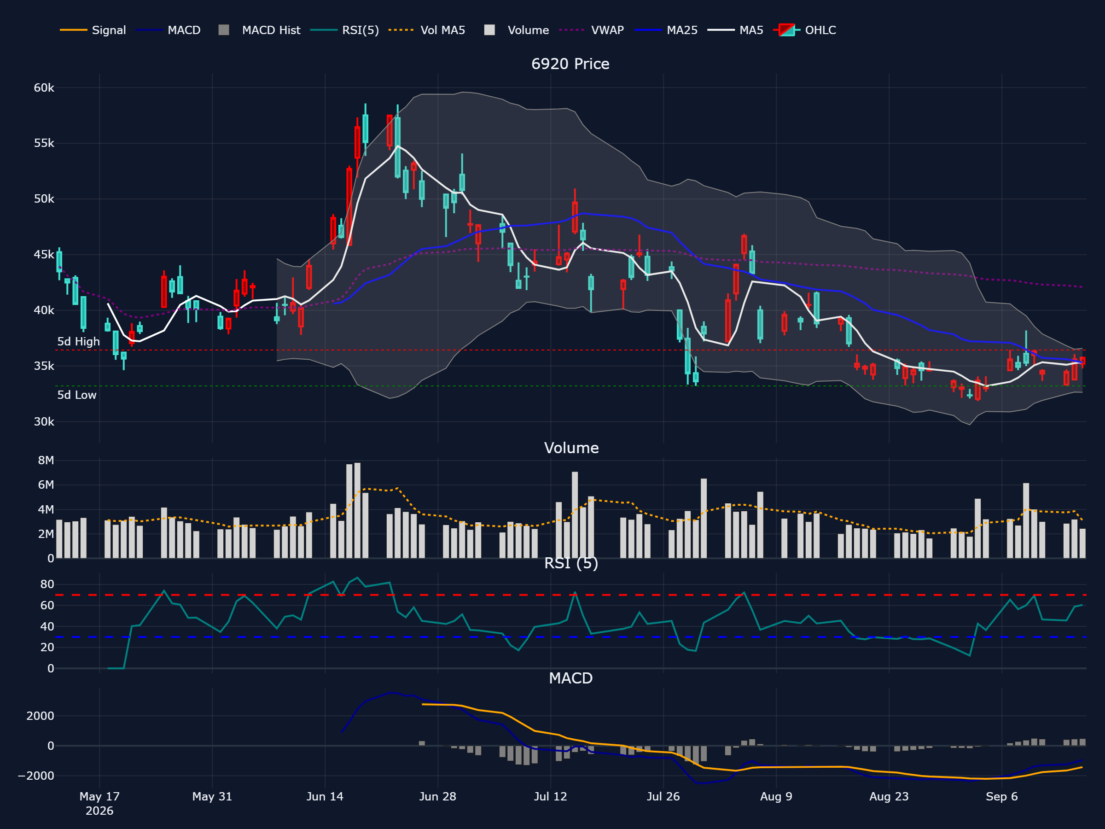1105x829 pixels.
Task: Select the 'Jul 26' date axis label
Action: [663, 796]
